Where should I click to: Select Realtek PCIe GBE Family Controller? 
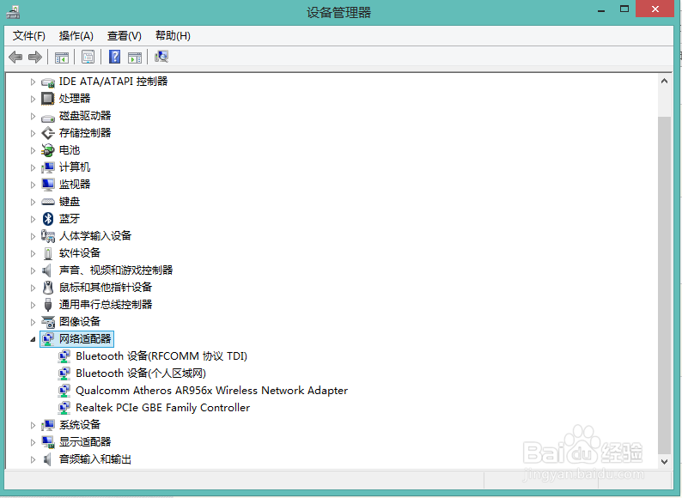coord(162,408)
